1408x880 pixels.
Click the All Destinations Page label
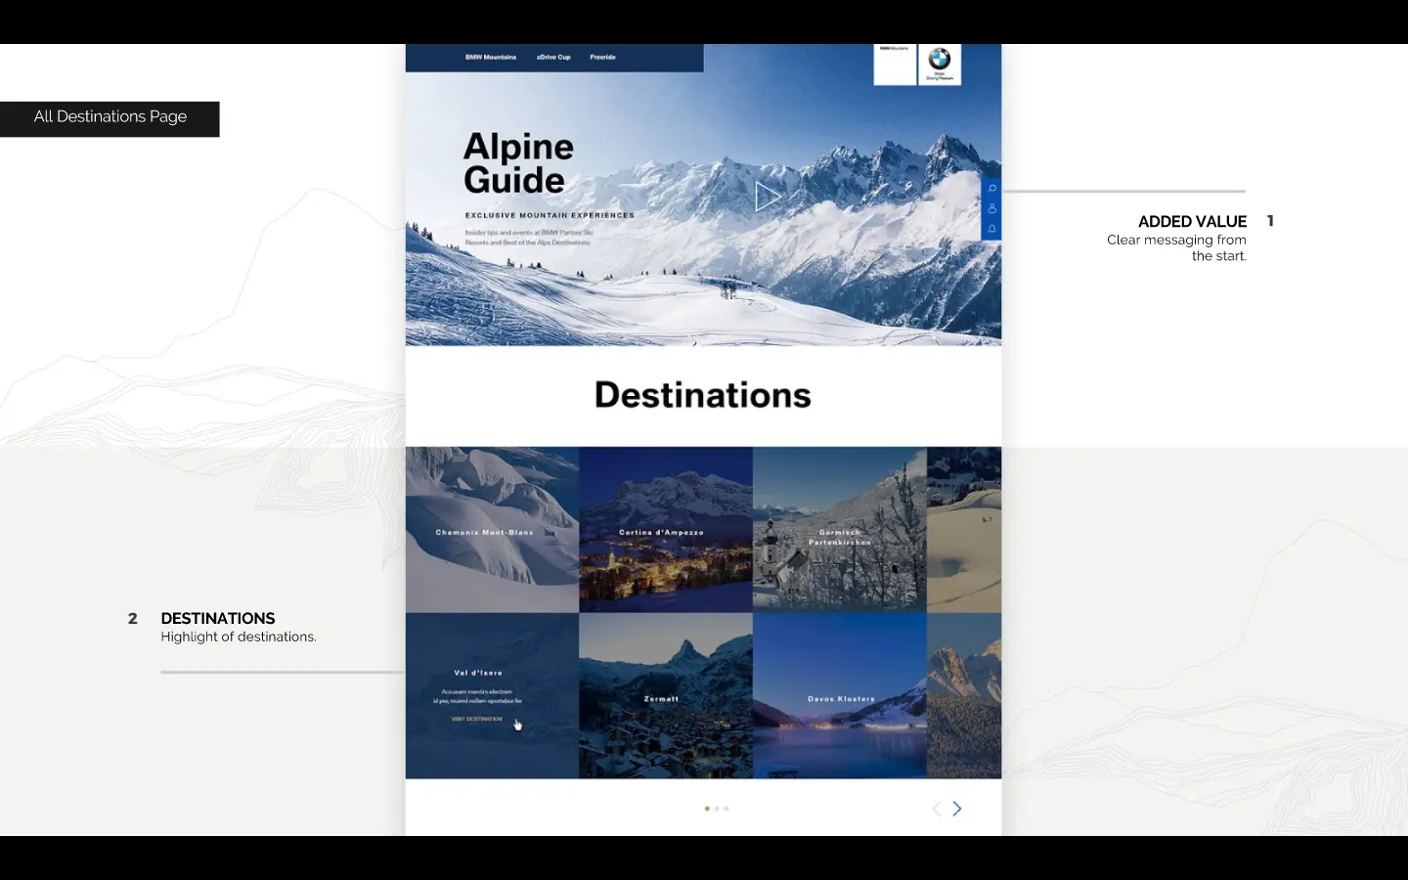(x=110, y=117)
